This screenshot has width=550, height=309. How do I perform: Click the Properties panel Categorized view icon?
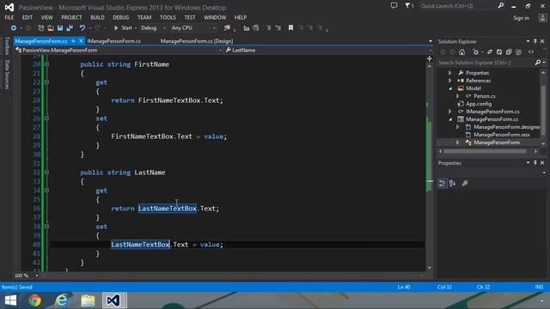click(443, 183)
